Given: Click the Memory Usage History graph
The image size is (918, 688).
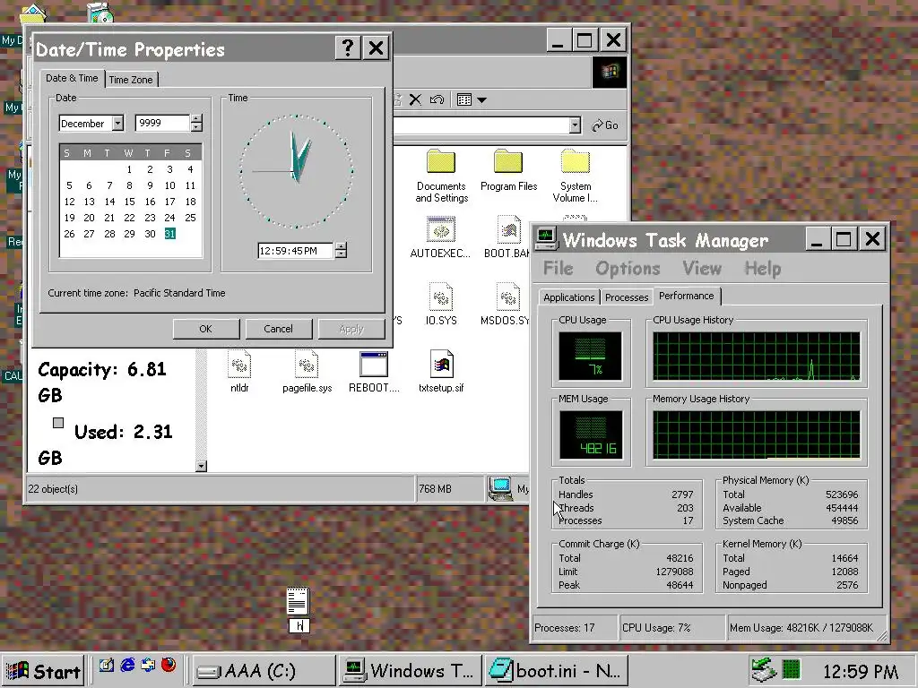Looking at the screenshot, I should (x=757, y=434).
